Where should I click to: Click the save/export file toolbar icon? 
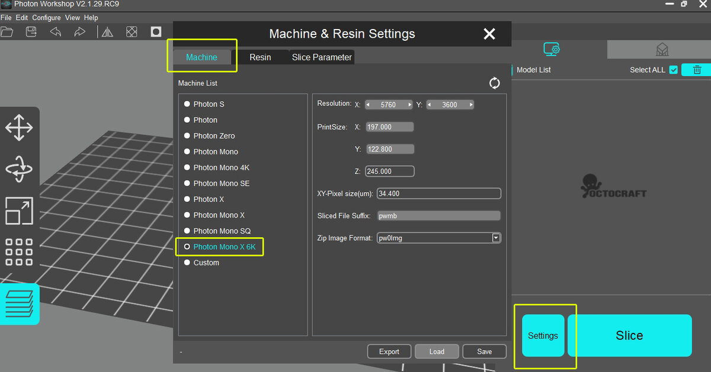pyautogui.click(x=31, y=32)
